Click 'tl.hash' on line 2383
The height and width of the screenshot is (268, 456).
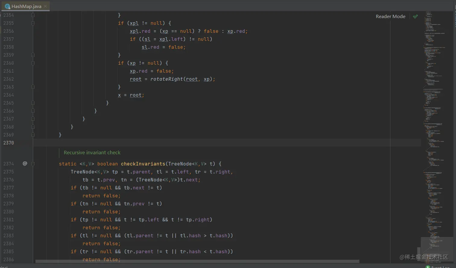tap(190, 235)
